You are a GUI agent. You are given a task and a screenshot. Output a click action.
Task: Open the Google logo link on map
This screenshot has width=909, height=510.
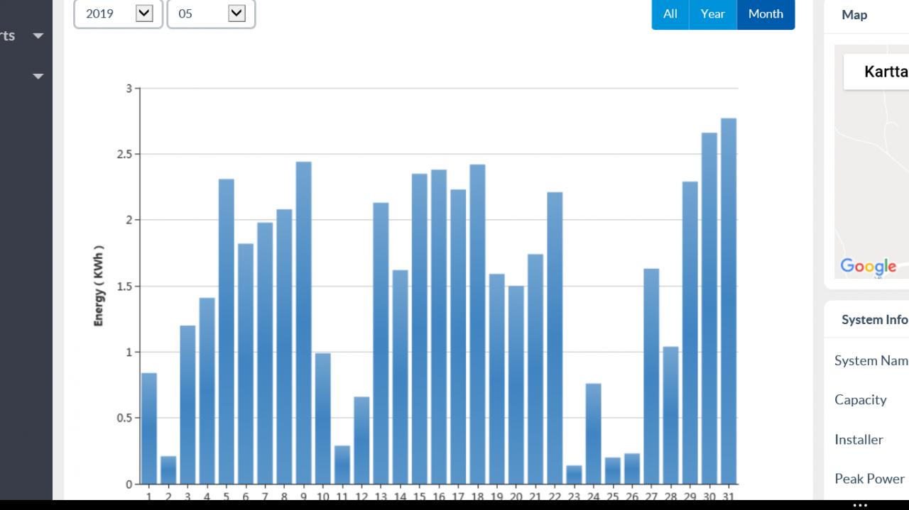[x=868, y=267]
